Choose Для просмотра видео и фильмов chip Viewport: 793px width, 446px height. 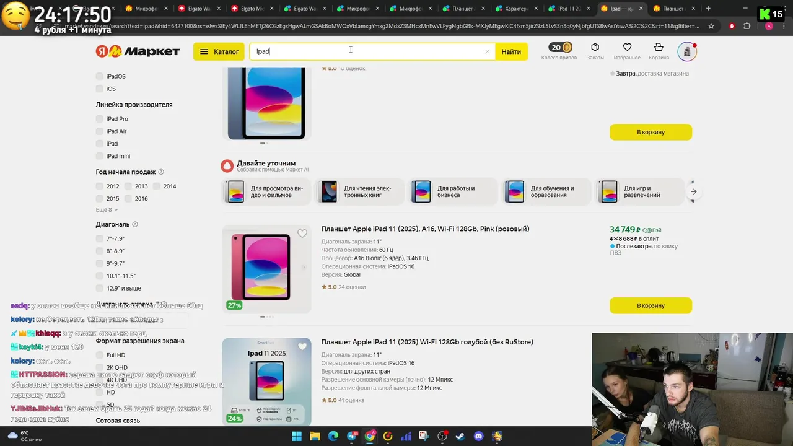[266, 191]
